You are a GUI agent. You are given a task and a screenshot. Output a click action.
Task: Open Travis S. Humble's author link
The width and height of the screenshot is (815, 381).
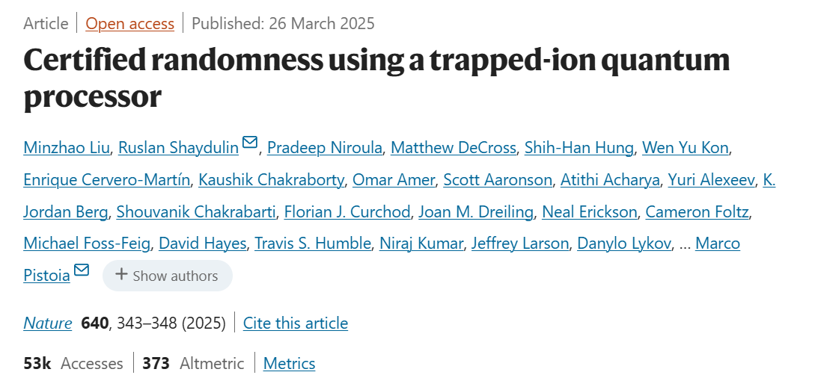coord(312,243)
